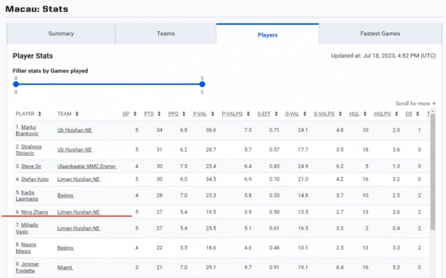
Task: Click the P-VALPG column header label
Action: [233, 114]
